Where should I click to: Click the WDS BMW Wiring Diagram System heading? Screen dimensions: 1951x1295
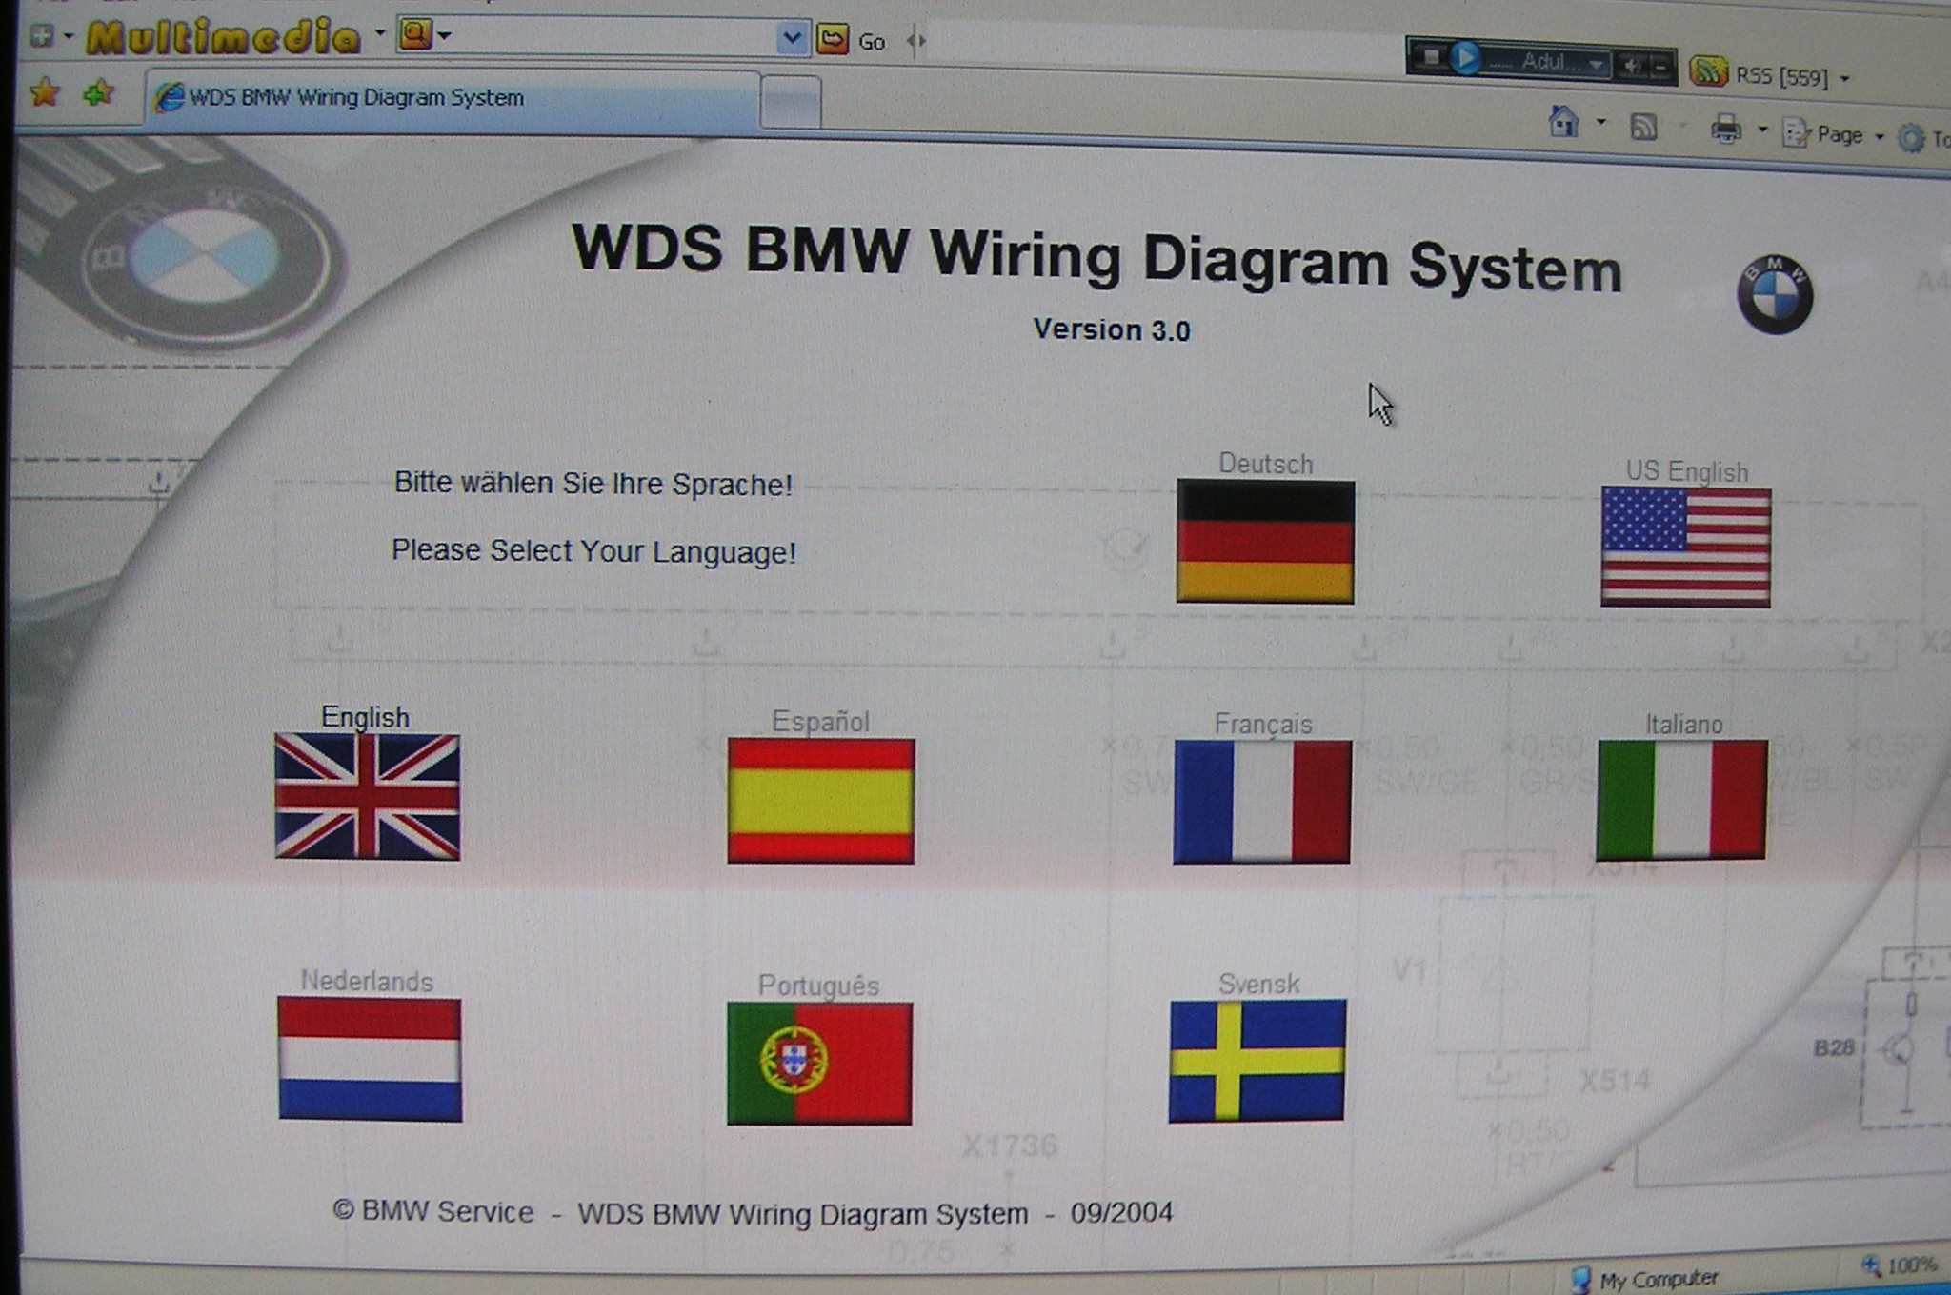click(x=1096, y=258)
